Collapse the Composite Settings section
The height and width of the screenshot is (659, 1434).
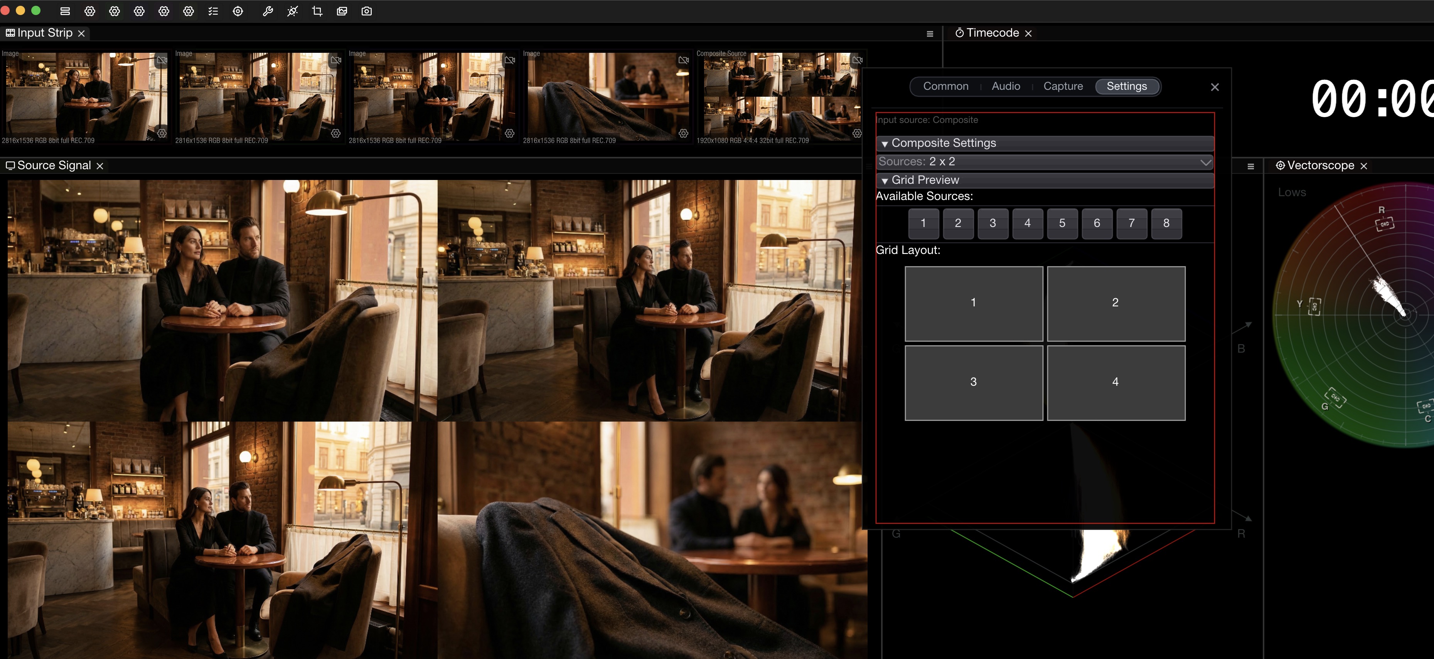pos(885,143)
